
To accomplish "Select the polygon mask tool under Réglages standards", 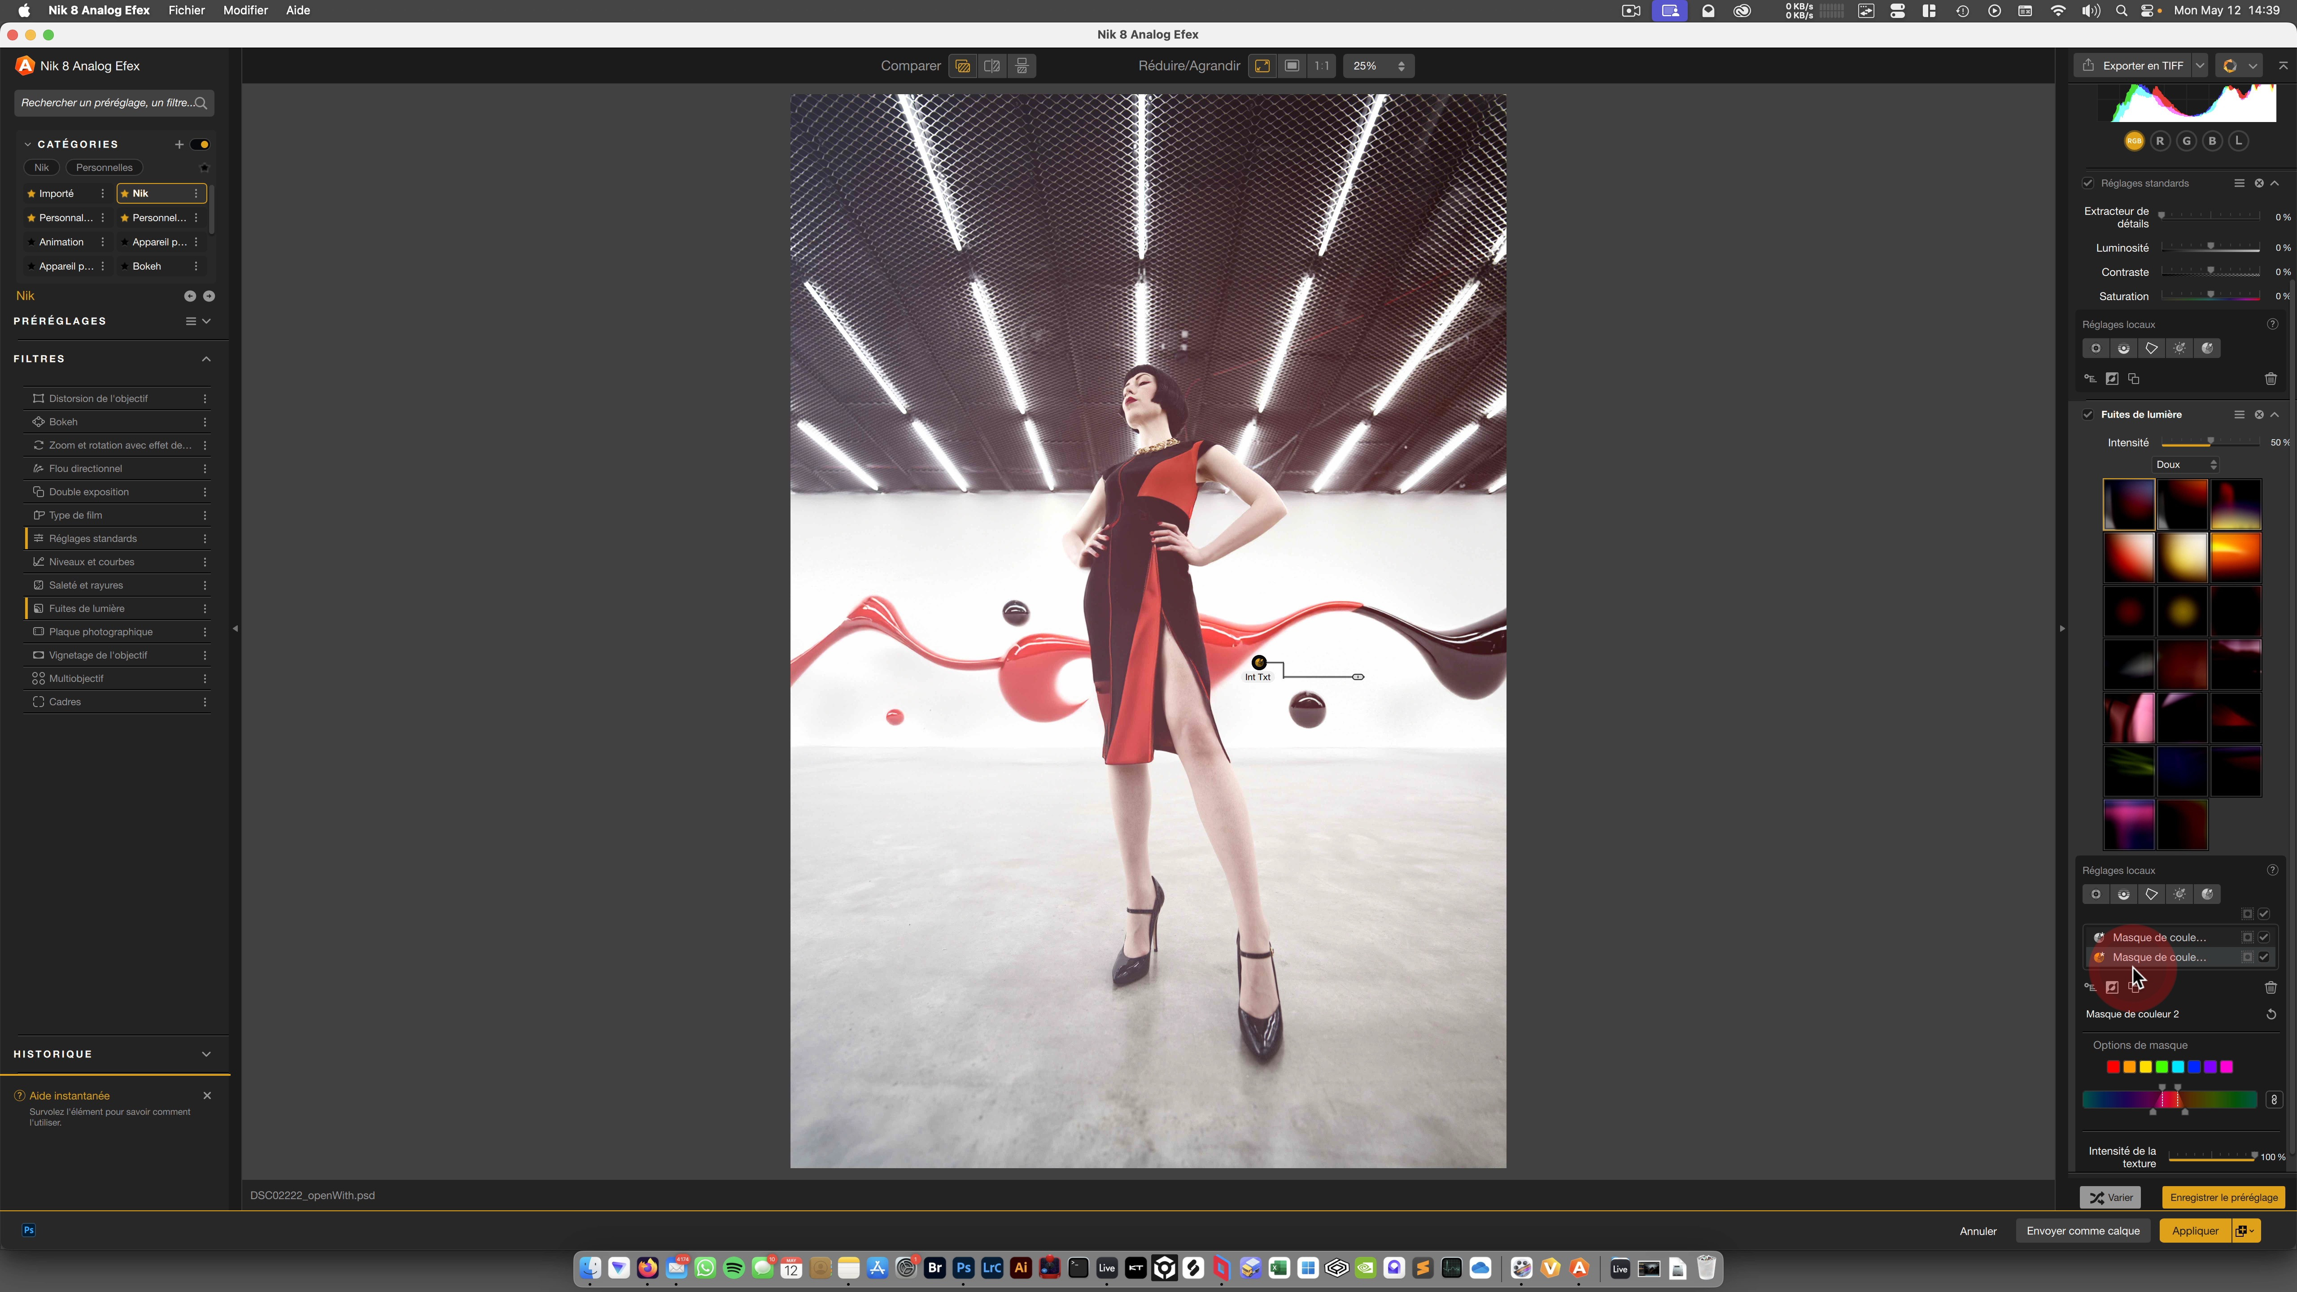I will 2152,349.
